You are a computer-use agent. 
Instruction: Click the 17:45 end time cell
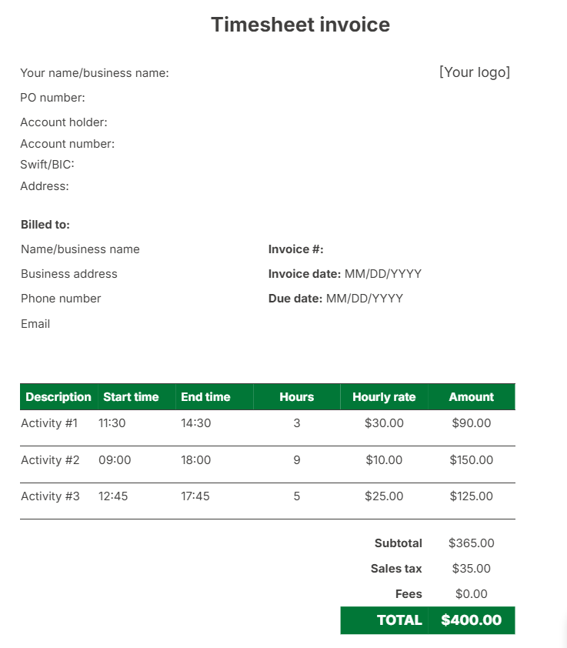pos(195,496)
